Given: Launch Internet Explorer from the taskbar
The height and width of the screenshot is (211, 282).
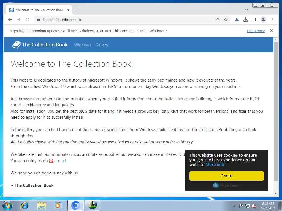Looking at the screenshot, I should (25, 206).
